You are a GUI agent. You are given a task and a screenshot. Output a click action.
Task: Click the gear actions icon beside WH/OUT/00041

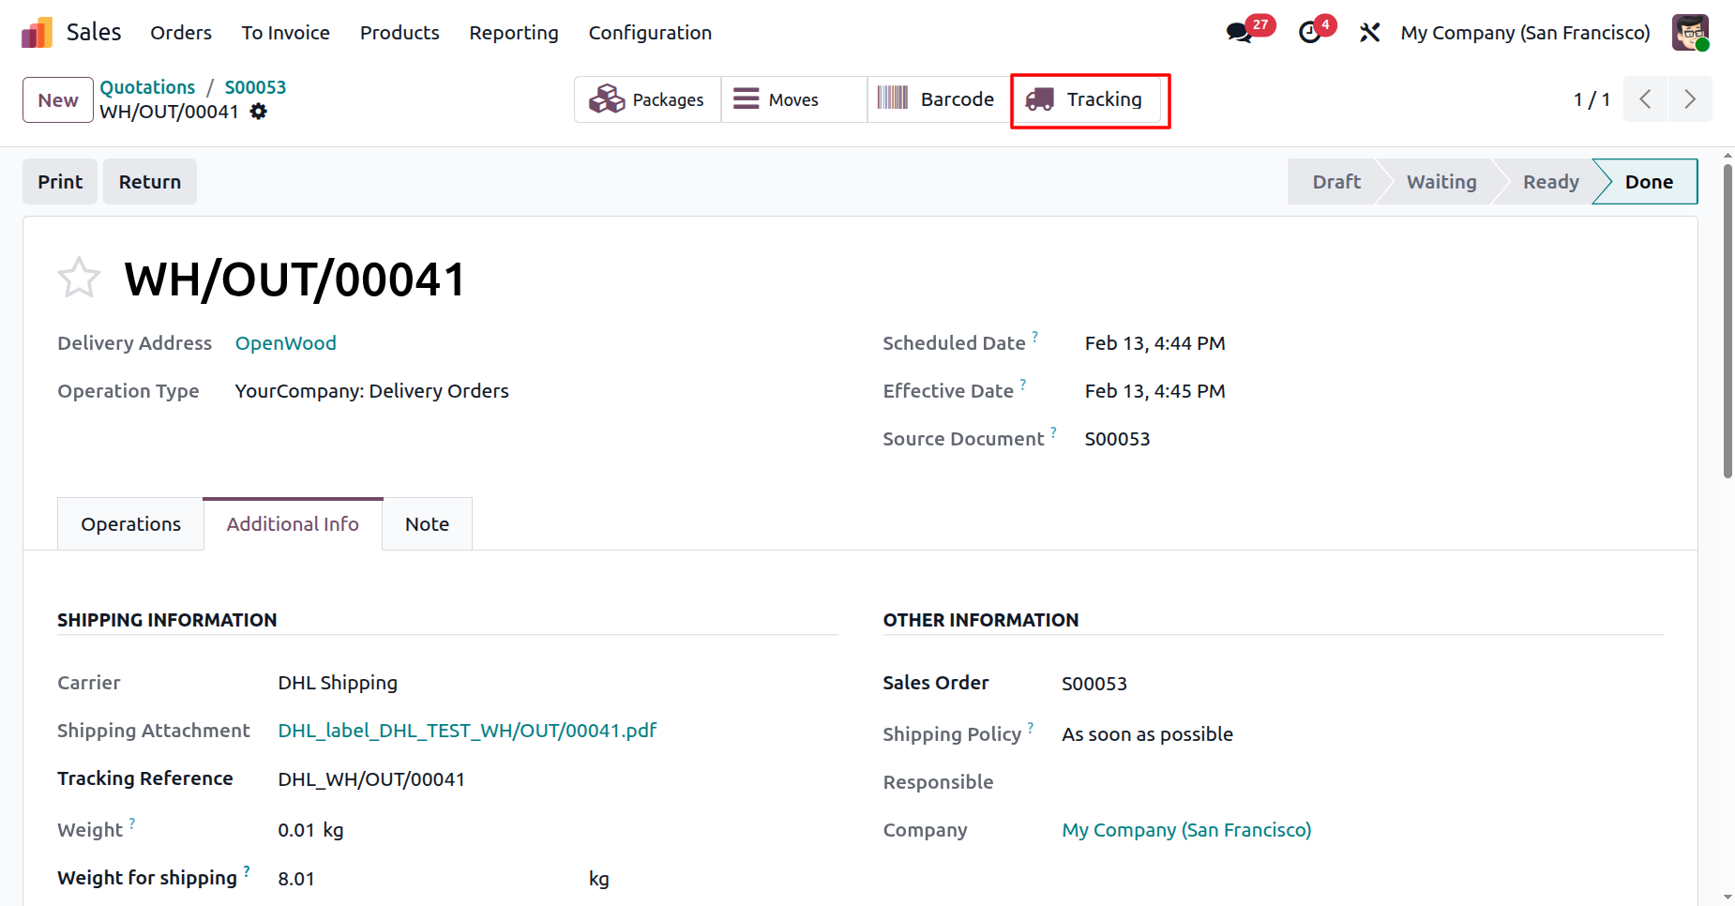click(259, 112)
